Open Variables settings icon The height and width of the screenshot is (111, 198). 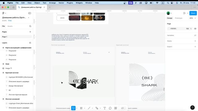[x=195, y=35]
